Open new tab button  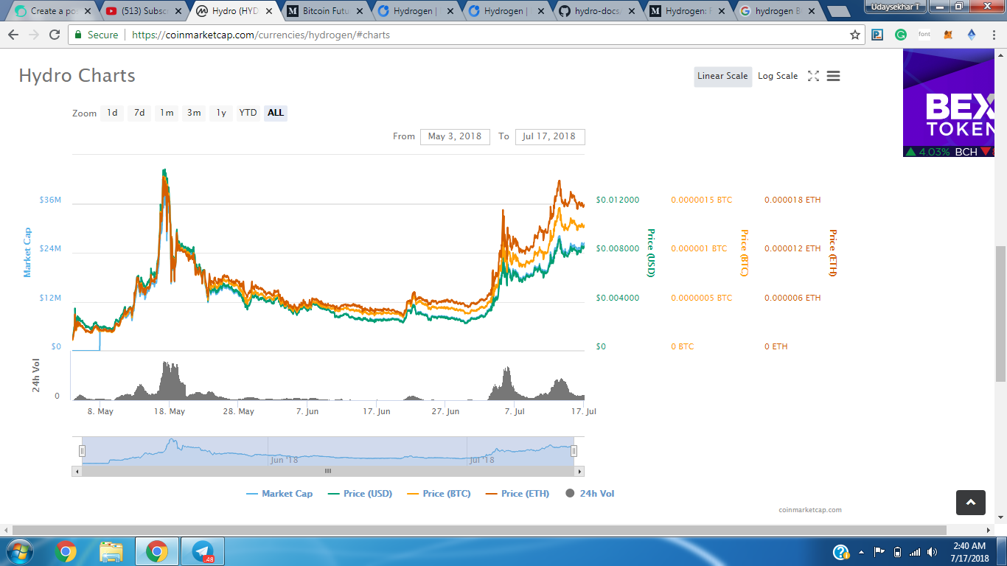tap(838, 11)
